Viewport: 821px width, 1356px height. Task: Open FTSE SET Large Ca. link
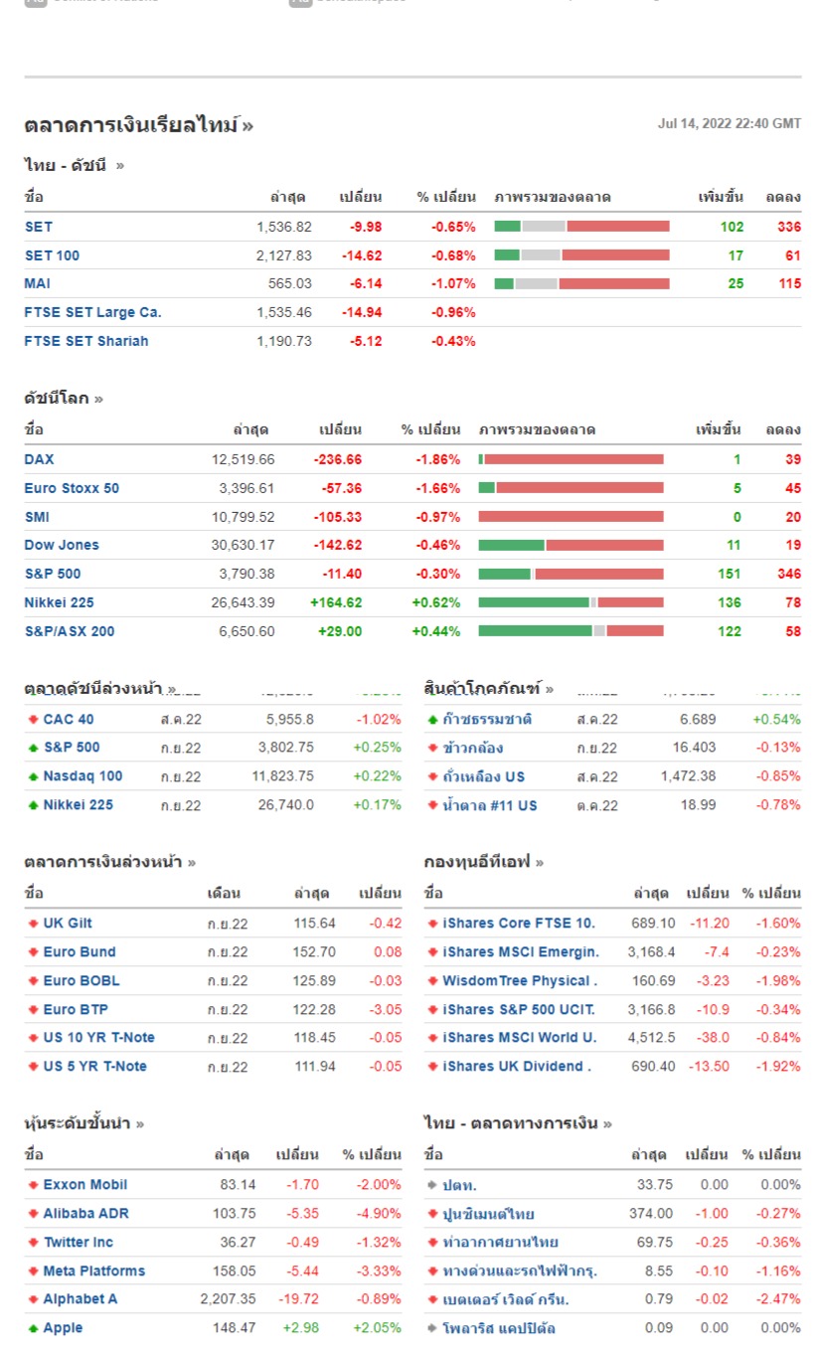pos(92,312)
